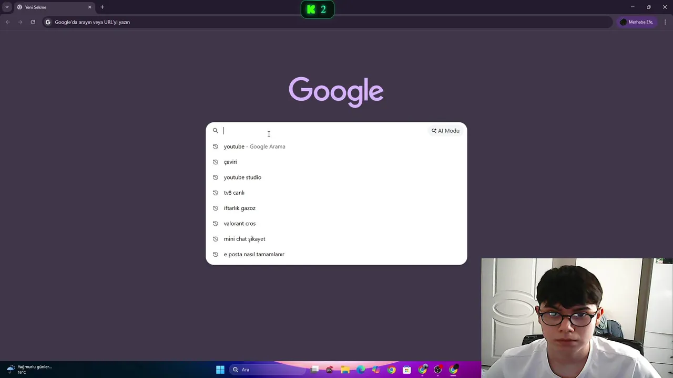The image size is (673, 378).
Task: Select the tv8 canlı suggestion
Action: [336, 193]
